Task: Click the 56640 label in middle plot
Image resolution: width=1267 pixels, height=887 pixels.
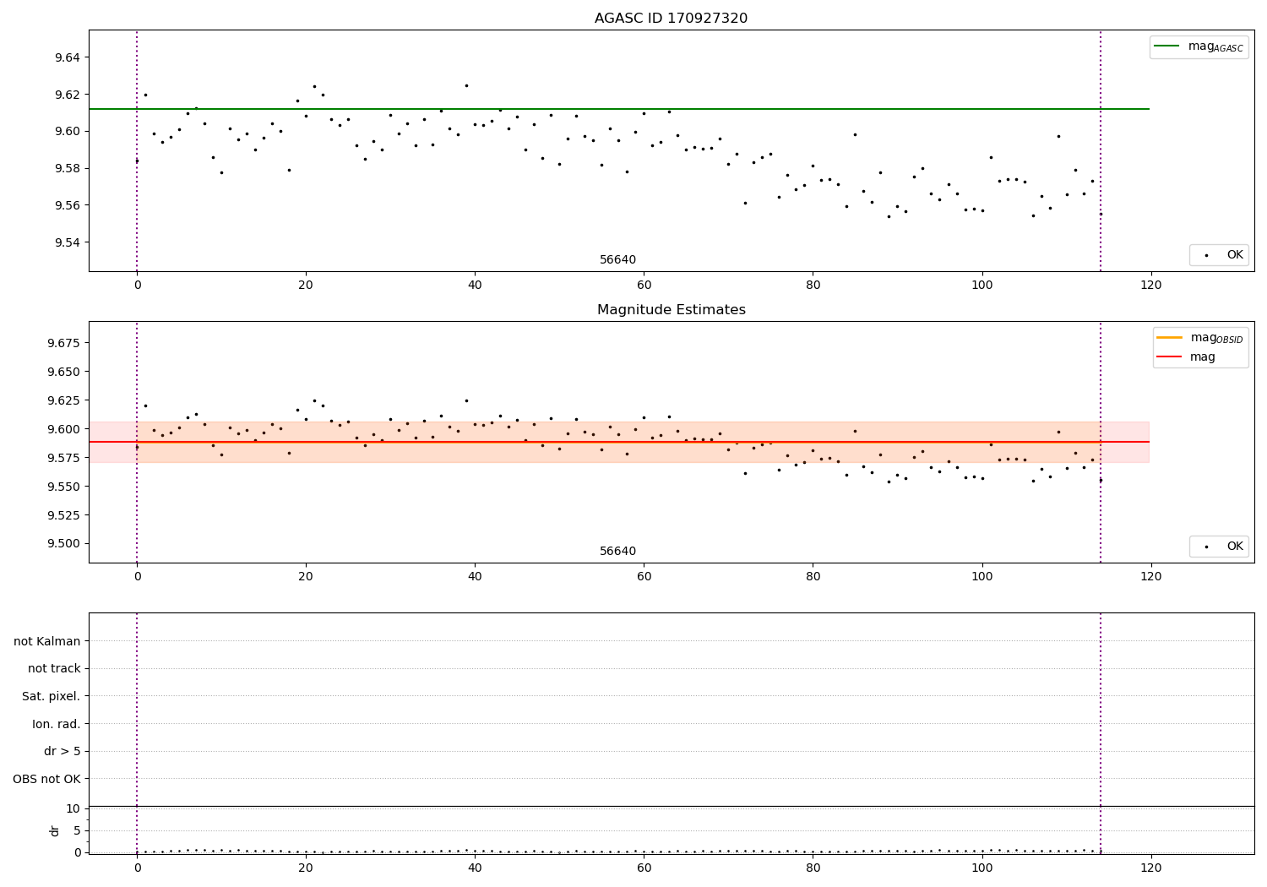Action: tap(617, 552)
